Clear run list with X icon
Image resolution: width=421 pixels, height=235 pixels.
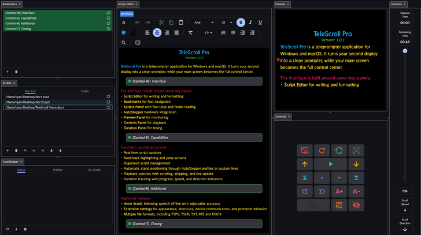(x=43, y=151)
